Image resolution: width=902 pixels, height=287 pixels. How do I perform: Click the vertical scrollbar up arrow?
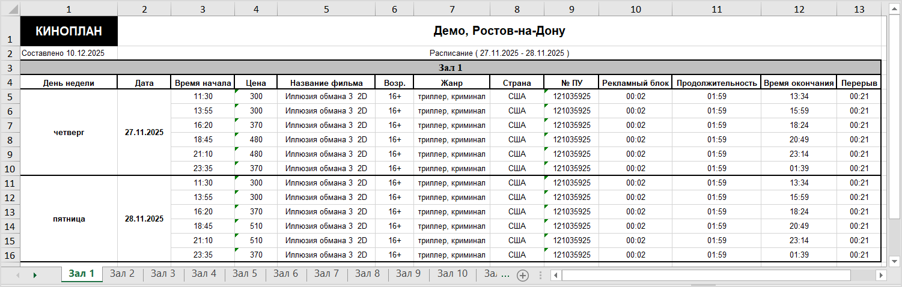point(894,8)
